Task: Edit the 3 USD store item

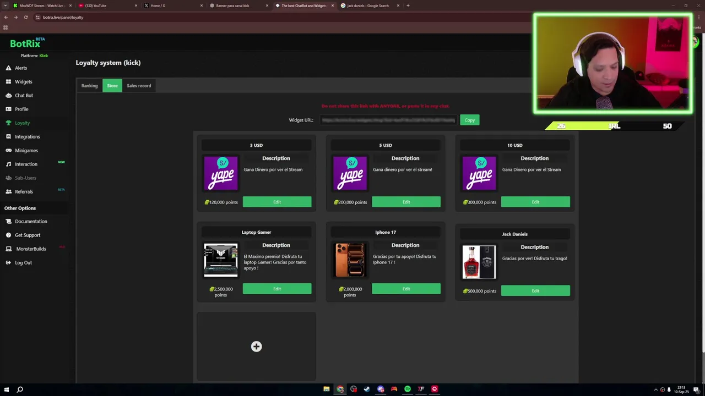Action: click(x=277, y=202)
